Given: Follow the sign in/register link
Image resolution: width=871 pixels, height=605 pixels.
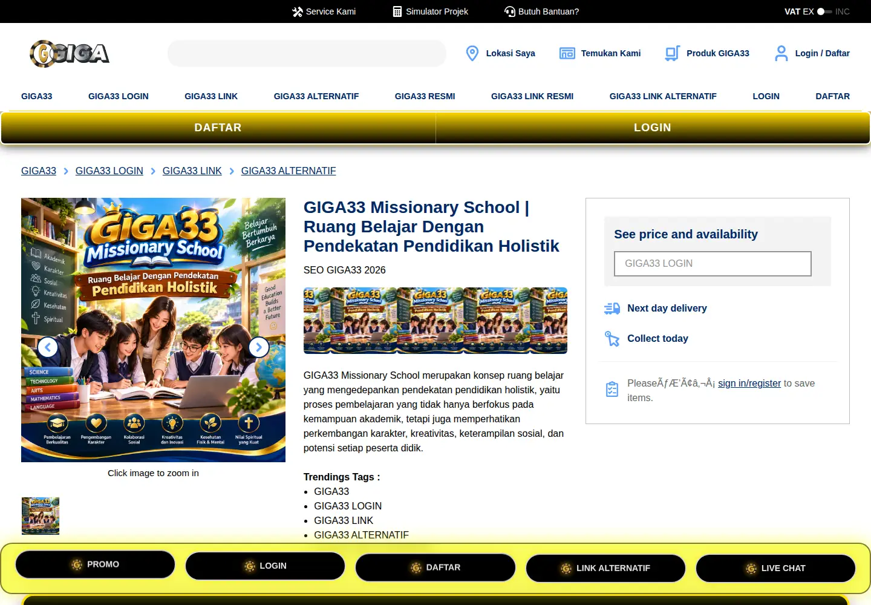Looking at the screenshot, I should click(x=749, y=383).
